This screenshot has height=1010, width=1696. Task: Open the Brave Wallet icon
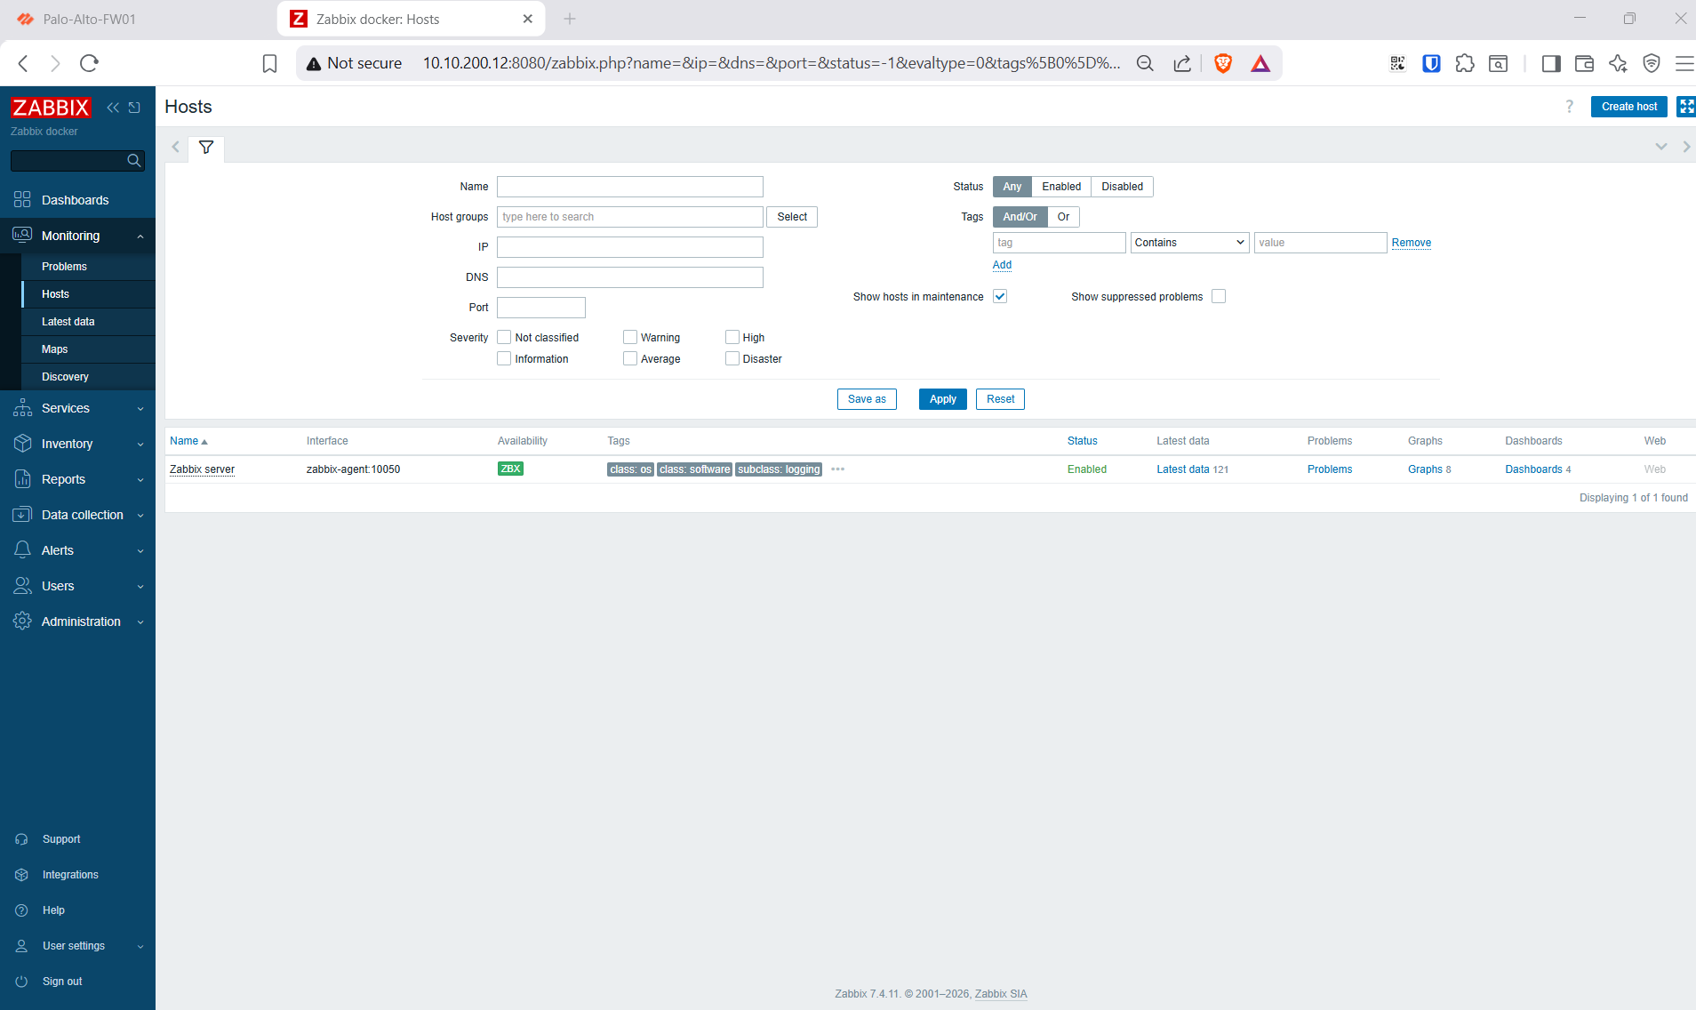click(1584, 63)
